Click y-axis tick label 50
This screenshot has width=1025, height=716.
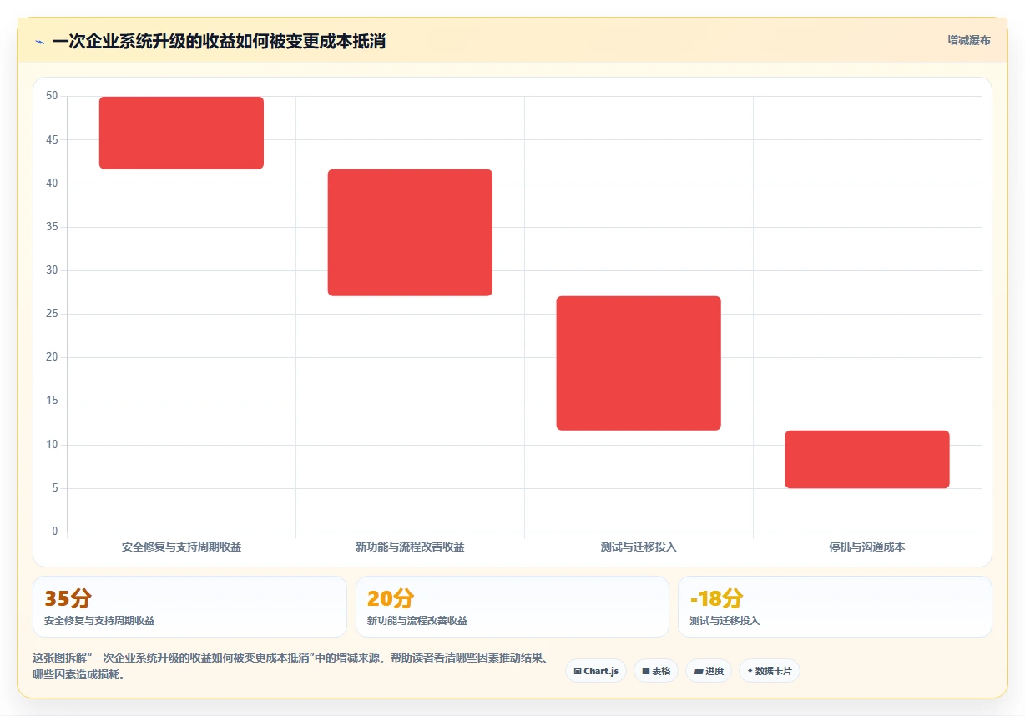click(52, 96)
